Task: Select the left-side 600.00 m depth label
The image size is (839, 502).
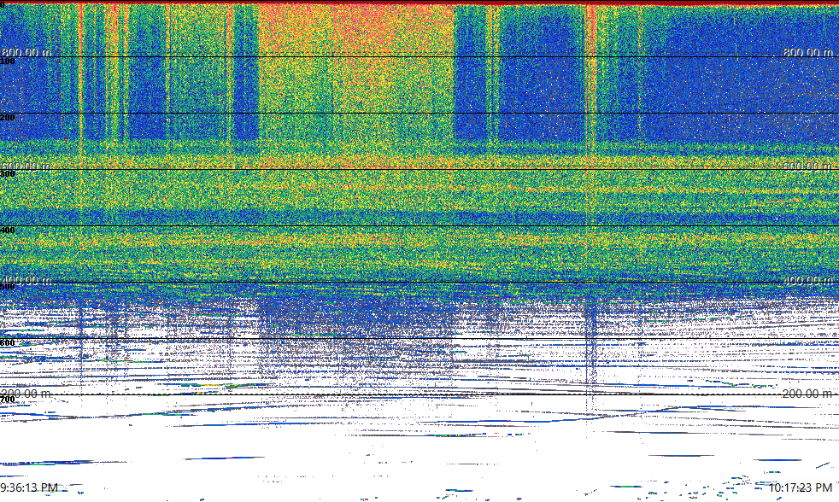Action: (26, 166)
